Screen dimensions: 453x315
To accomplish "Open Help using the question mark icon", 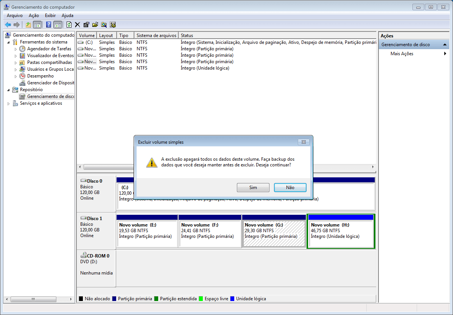I will pos(48,24).
